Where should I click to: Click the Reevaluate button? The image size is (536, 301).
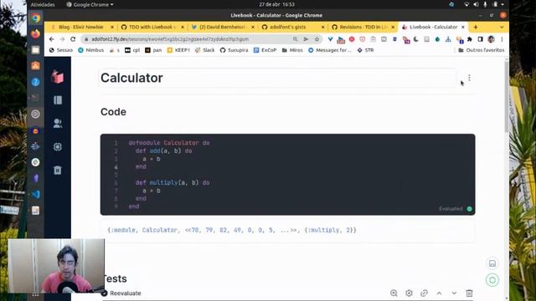click(121, 293)
